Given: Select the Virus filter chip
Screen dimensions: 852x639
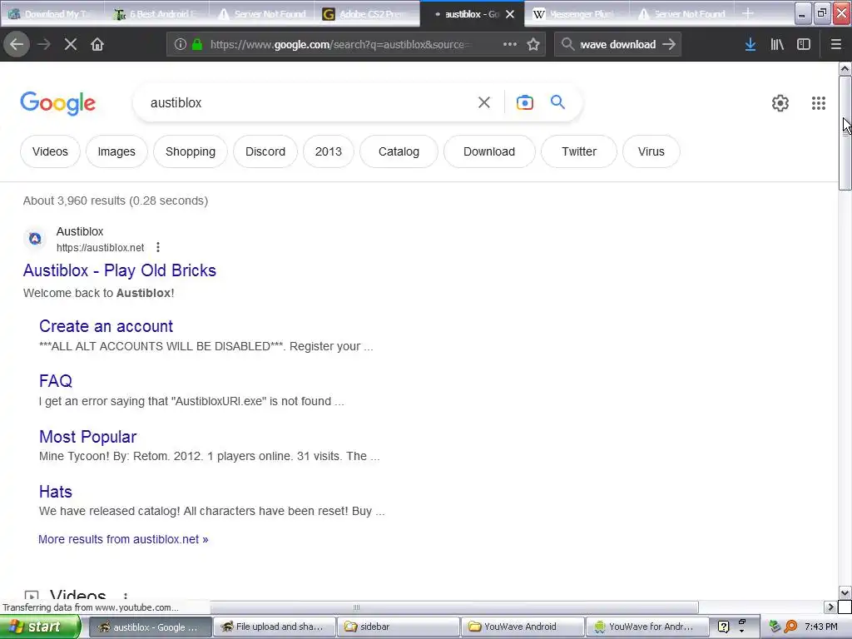Looking at the screenshot, I should [x=651, y=151].
